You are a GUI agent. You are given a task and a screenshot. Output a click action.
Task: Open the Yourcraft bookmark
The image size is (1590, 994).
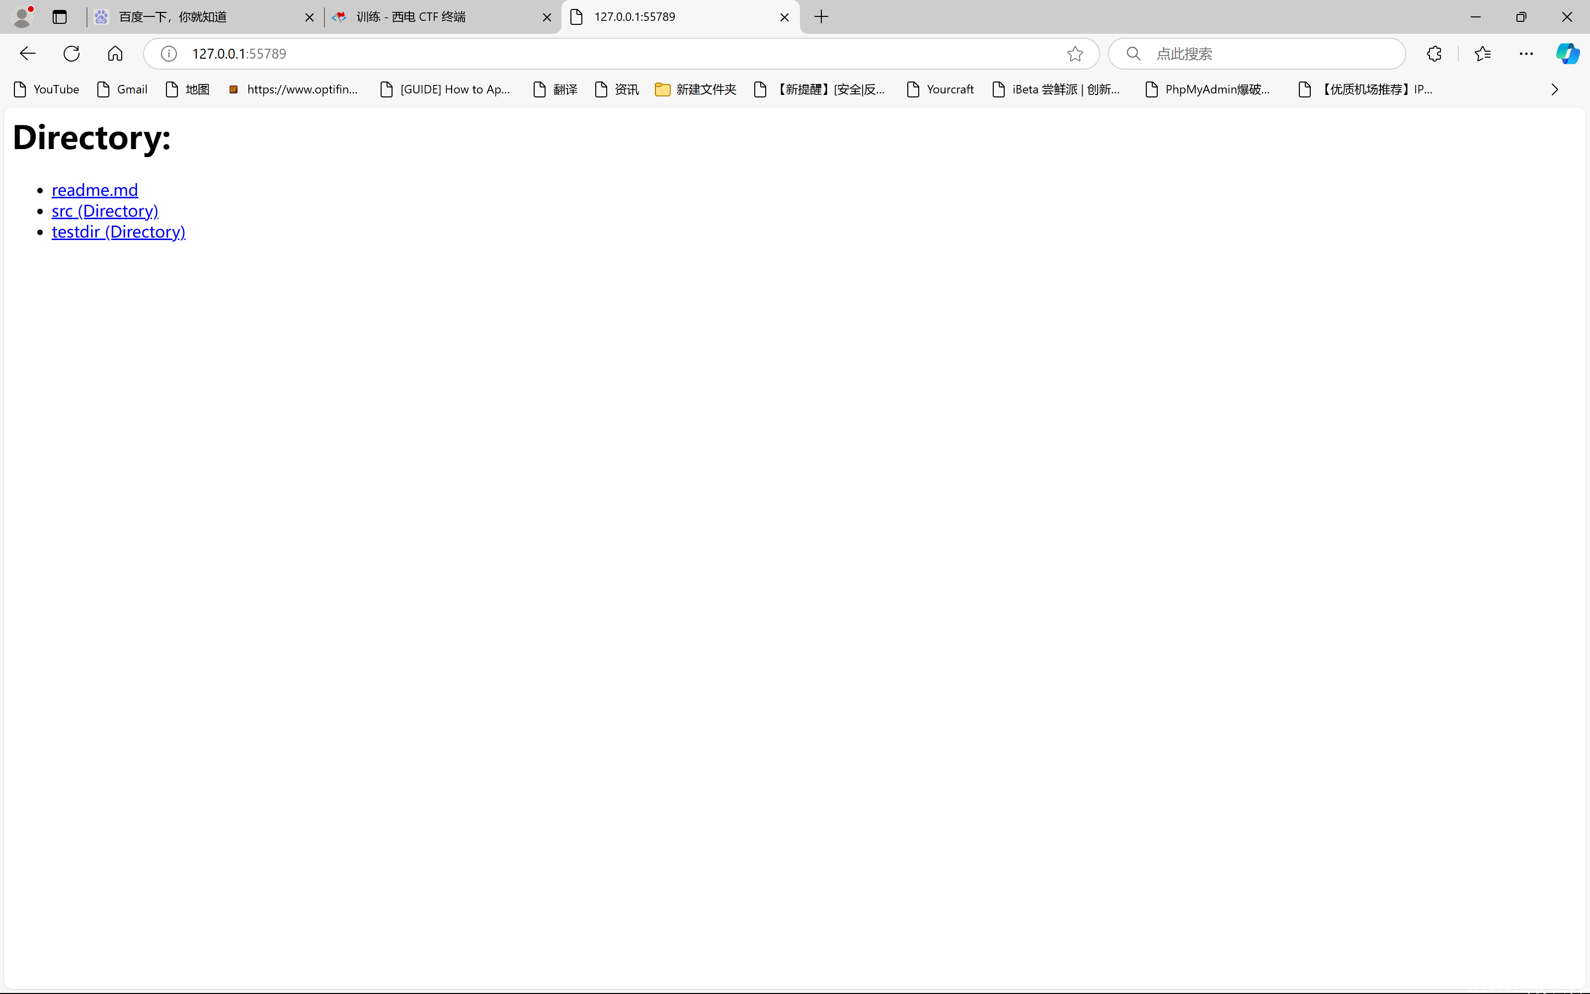point(940,89)
